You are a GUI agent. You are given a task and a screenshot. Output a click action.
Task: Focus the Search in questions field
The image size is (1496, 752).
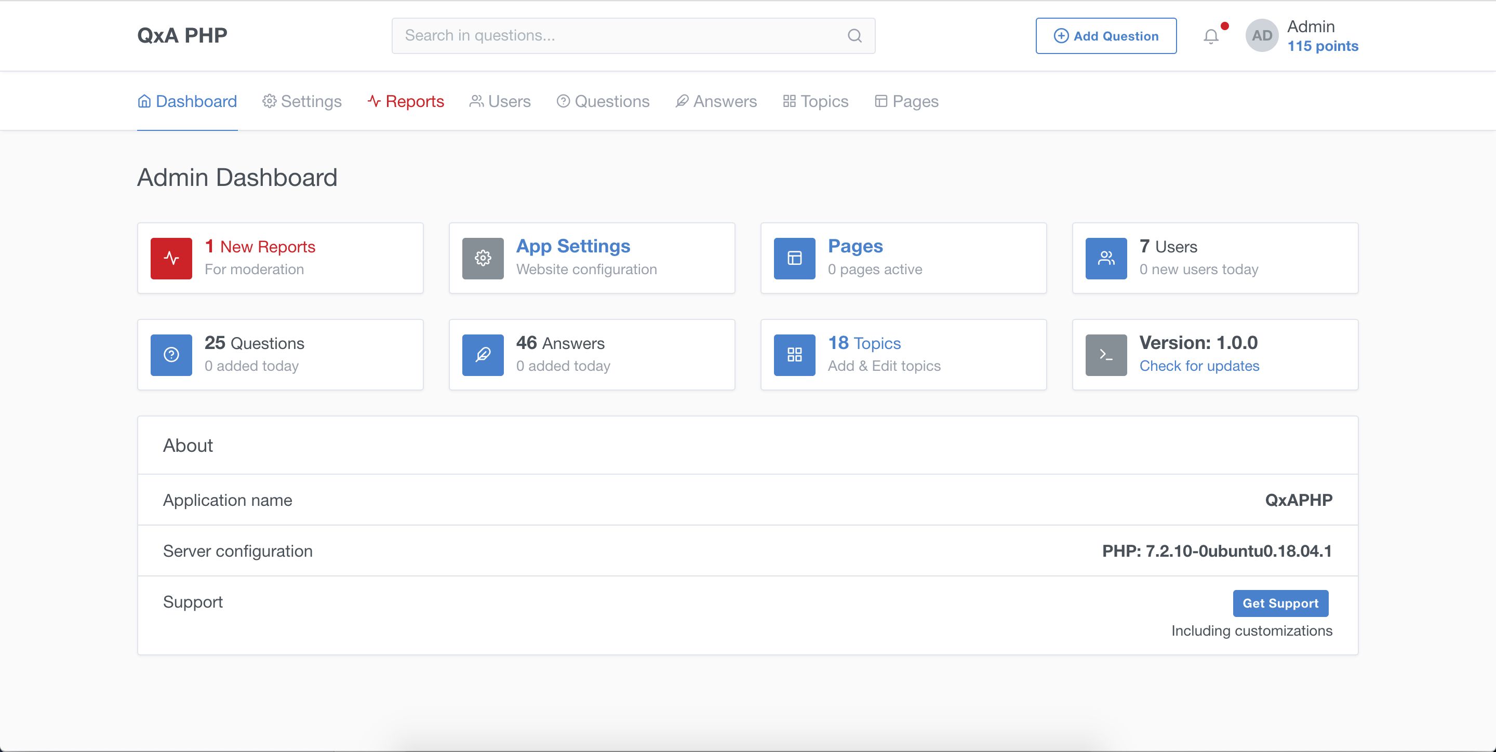point(633,36)
